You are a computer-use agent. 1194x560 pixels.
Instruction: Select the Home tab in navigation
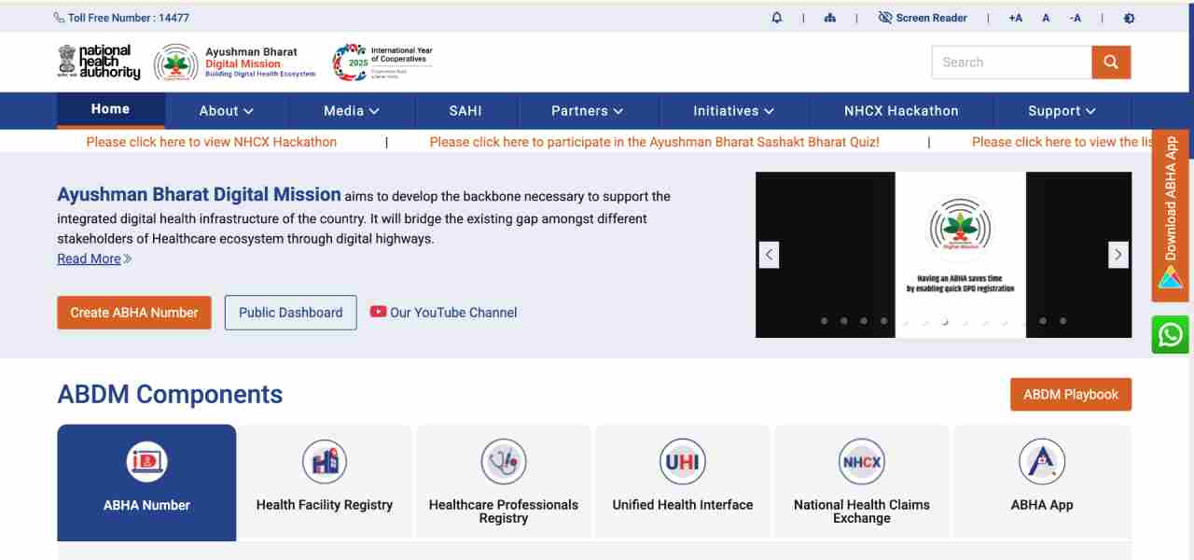tap(110, 109)
